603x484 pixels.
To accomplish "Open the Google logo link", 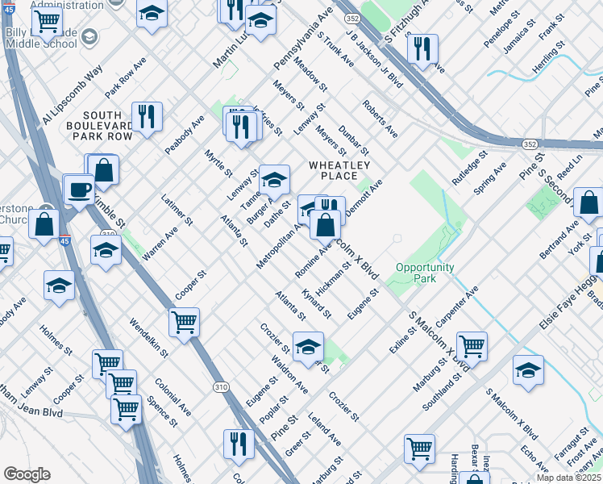I will click(x=27, y=474).
